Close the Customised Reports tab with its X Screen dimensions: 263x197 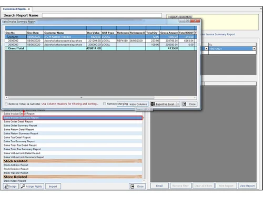point(29,9)
